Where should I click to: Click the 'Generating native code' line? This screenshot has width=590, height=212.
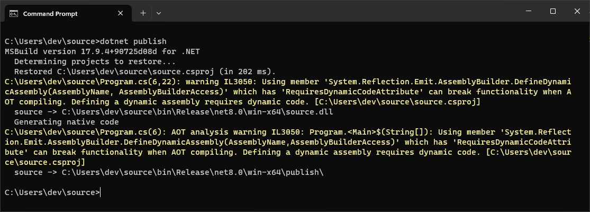[67, 122]
